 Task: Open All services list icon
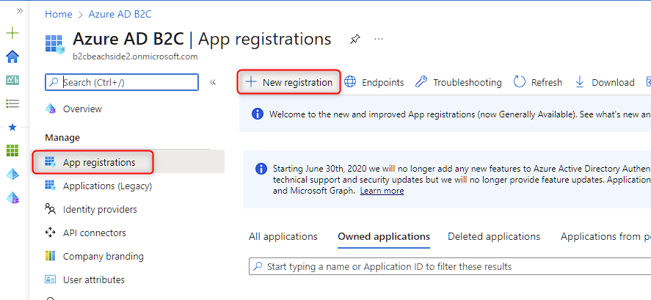pyautogui.click(x=13, y=103)
